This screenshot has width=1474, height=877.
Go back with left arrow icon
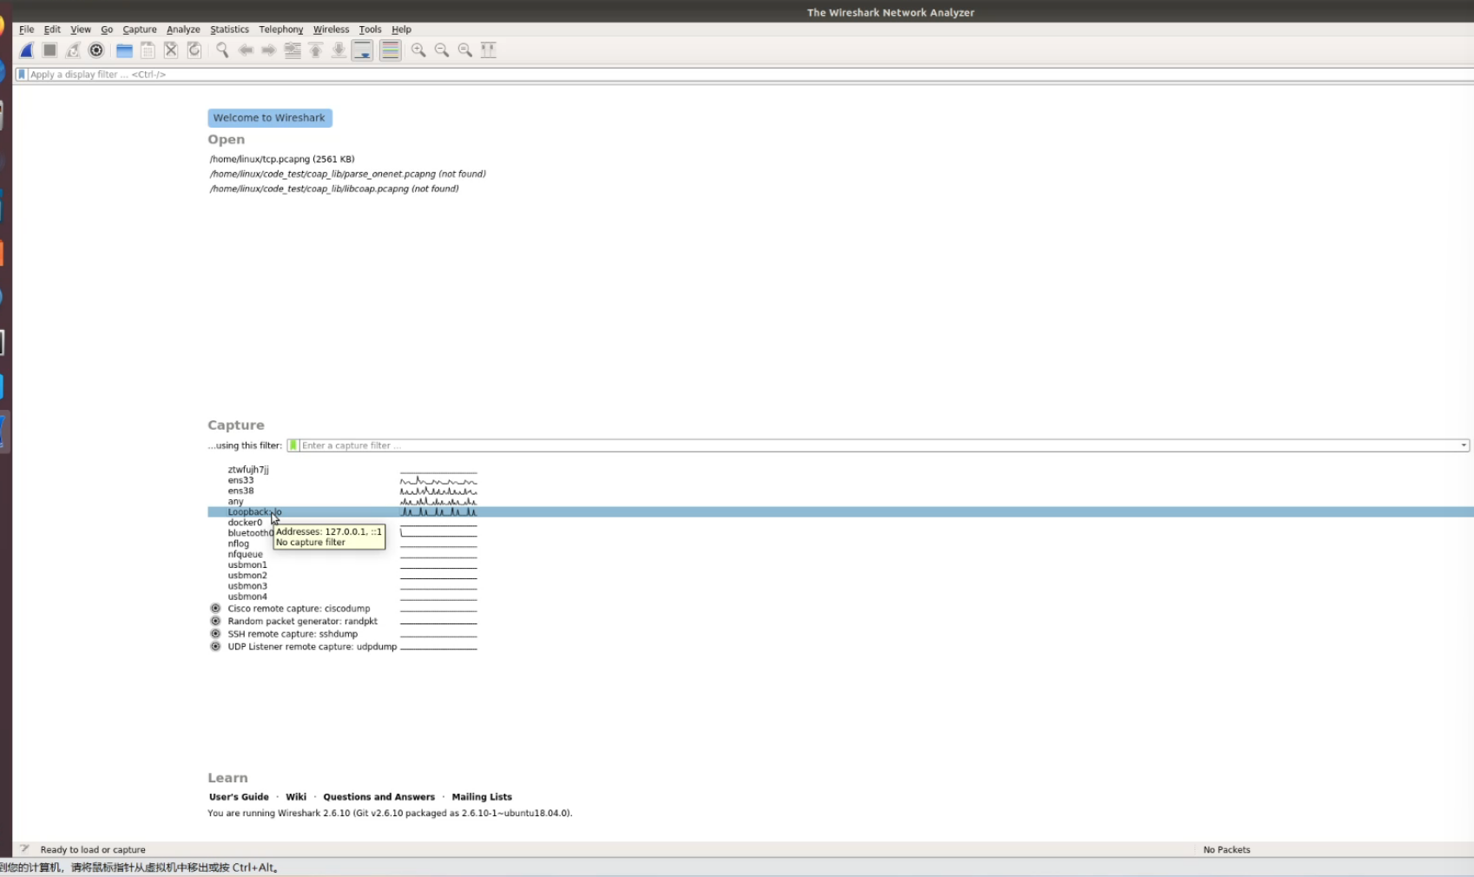(x=246, y=50)
